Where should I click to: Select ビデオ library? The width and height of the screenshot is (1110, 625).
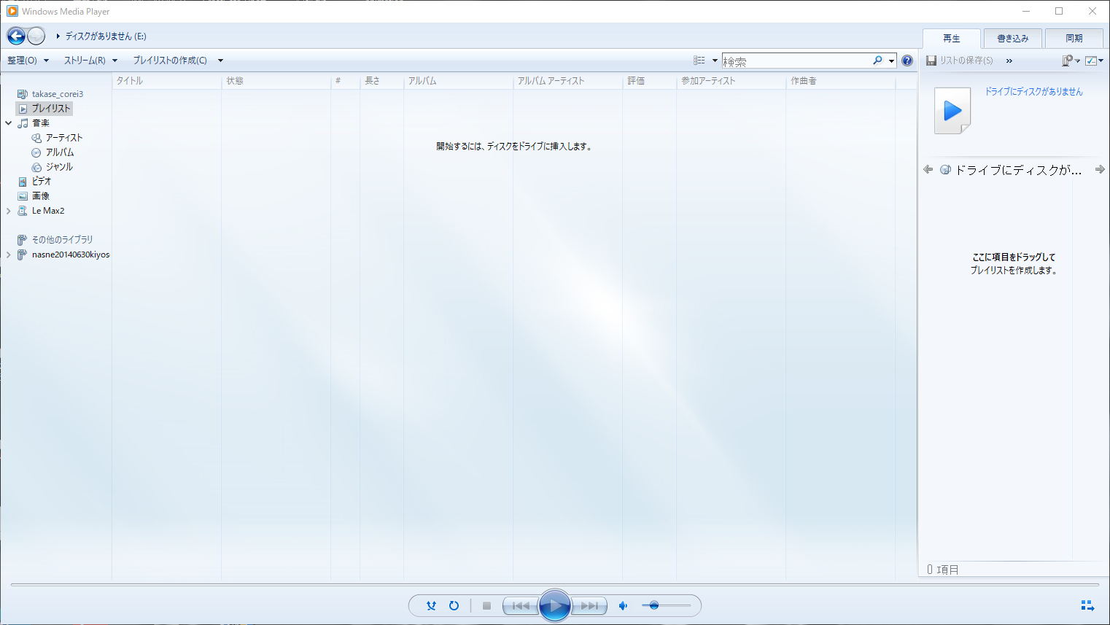34,182
